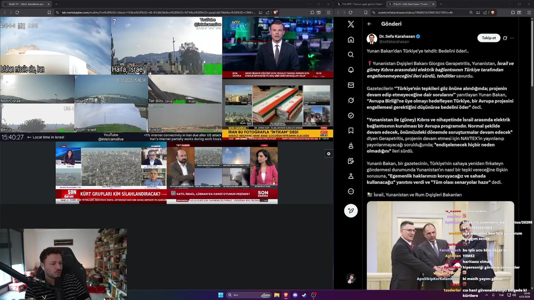
Task: Open Steam from taskbar
Action: tap(304, 295)
